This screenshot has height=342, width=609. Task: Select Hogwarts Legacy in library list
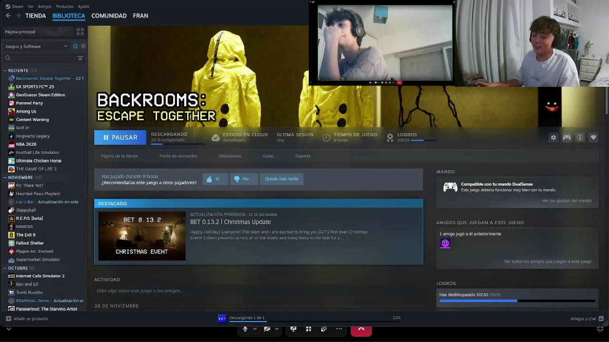33,136
